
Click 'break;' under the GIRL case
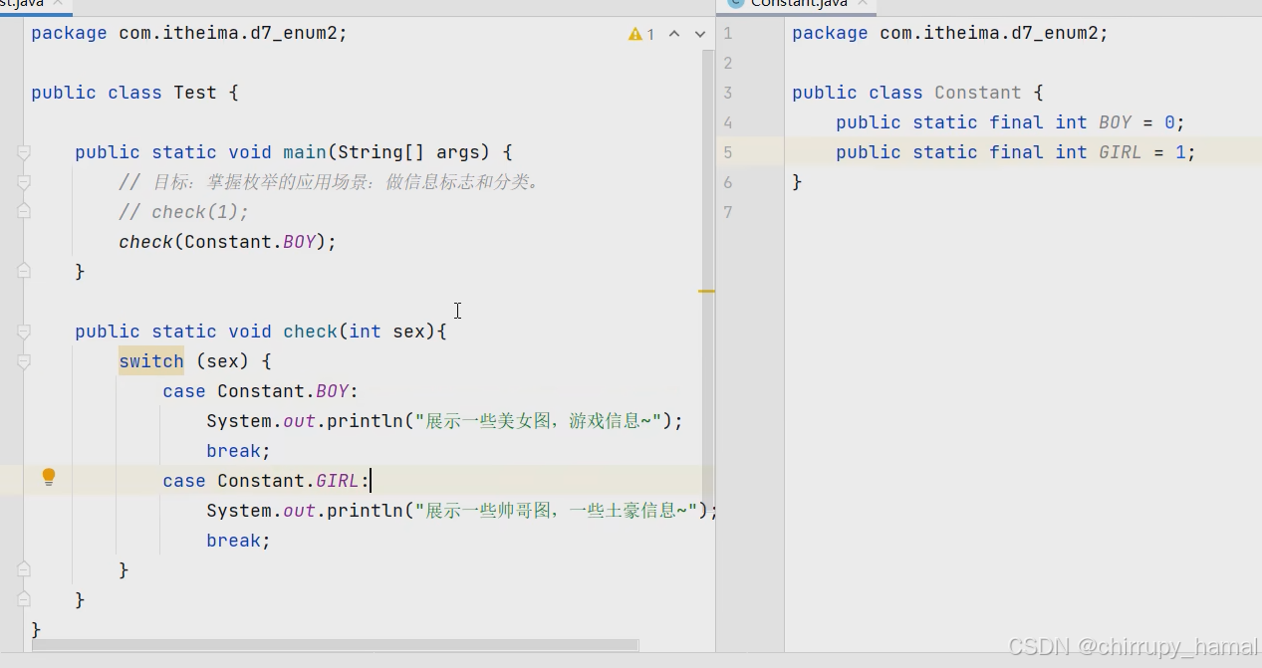click(x=239, y=541)
